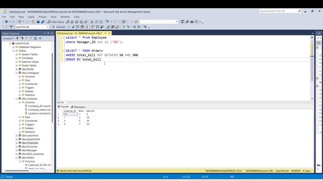The image size is (323, 181).
Task: Collapse the dbo.colleagues table node
Action: click(17, 73)
